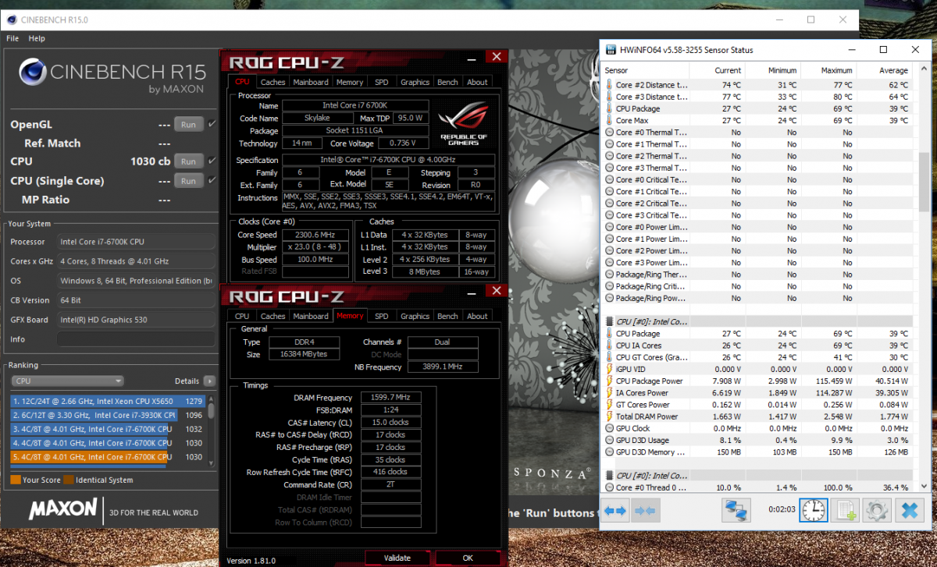Click the MAXON logo at Cinebench bottom
The width and height of the screenshot is (937, 567).
coord(64,509)
